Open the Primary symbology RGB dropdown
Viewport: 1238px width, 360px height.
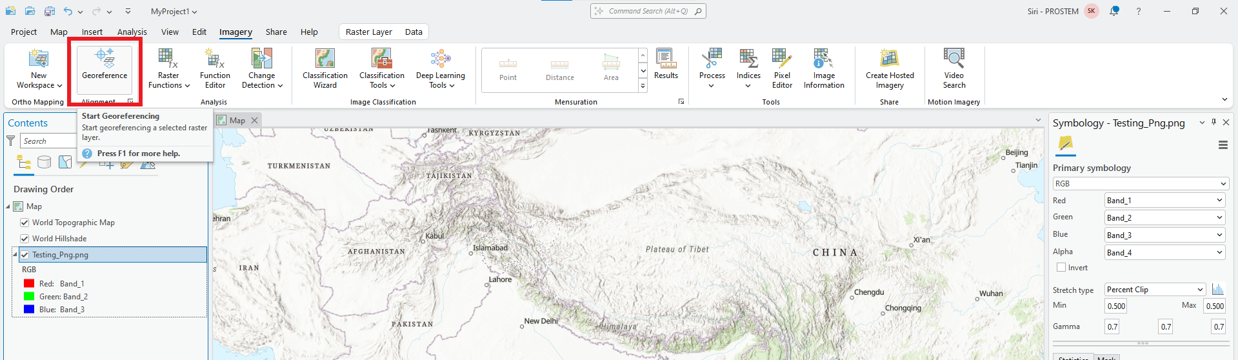point(1141,184)
